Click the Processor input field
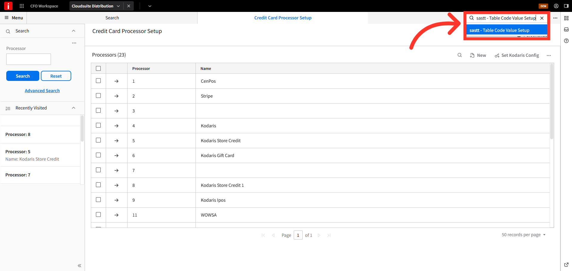Image resolution: width=572 pixels, height=271 pixels. (29, 59)
